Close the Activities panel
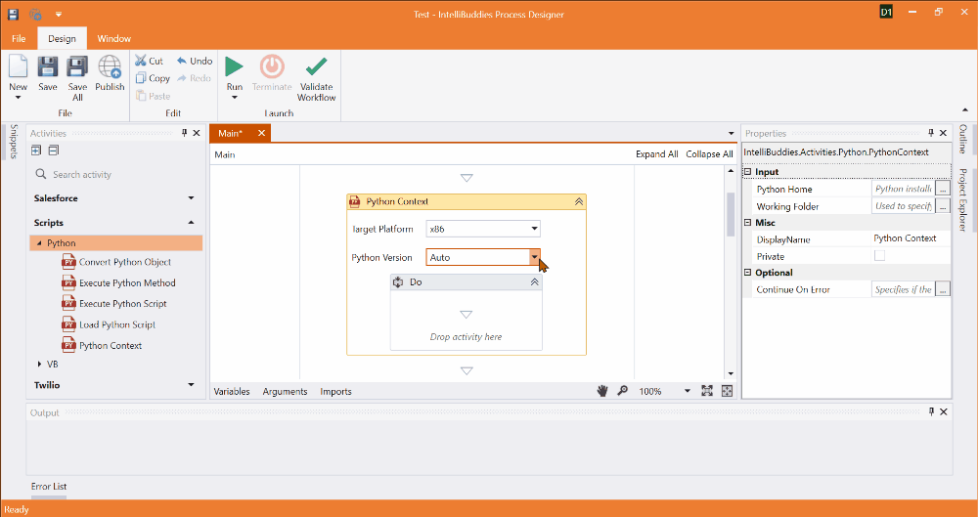978x517 pixels. click(197, 133)
